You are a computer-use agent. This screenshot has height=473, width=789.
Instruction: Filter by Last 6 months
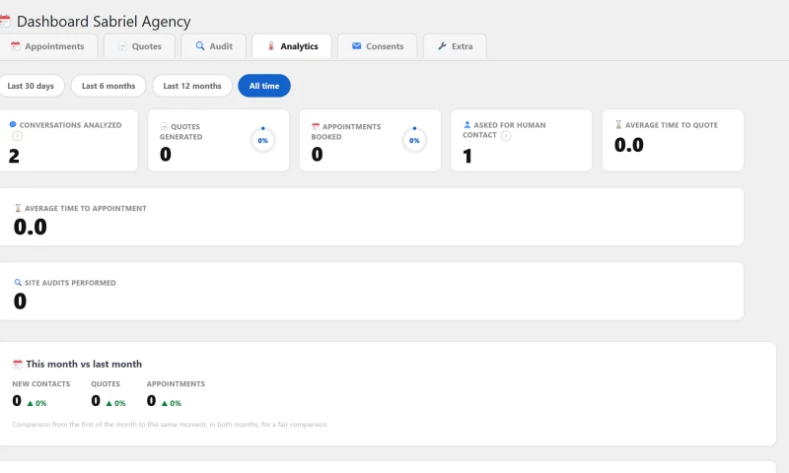point(108,86)
